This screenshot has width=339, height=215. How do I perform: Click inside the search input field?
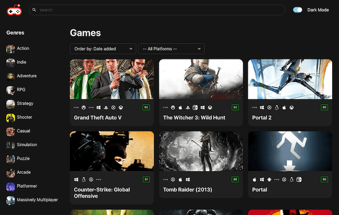pos(157,10)
